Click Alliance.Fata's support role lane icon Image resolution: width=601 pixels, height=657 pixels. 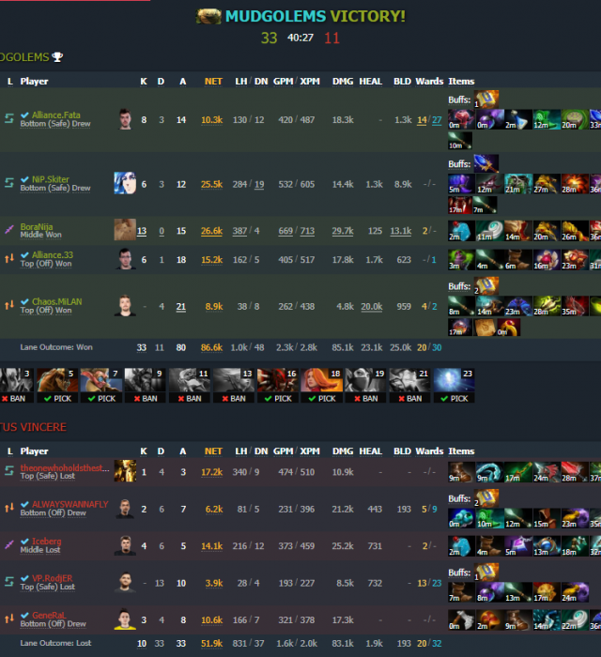pos(9,119)
